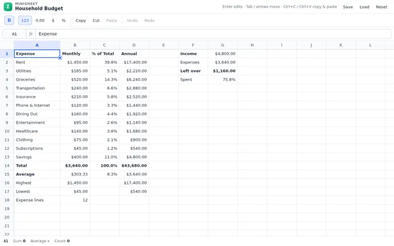
Task: Click the A1 cell name box
Action: point(14,34)
